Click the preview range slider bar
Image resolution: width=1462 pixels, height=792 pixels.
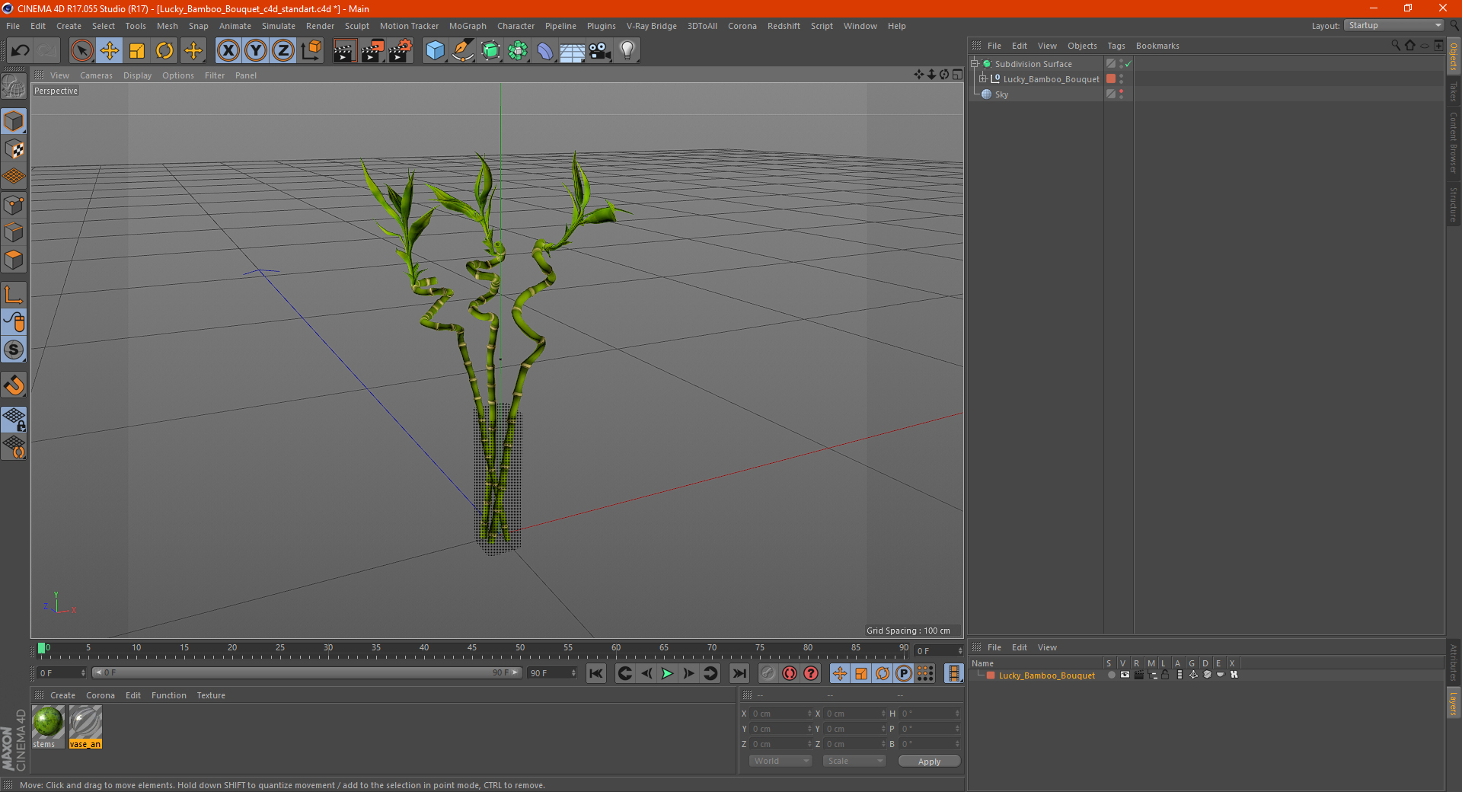pyautogui.click(x=307, y=672)
